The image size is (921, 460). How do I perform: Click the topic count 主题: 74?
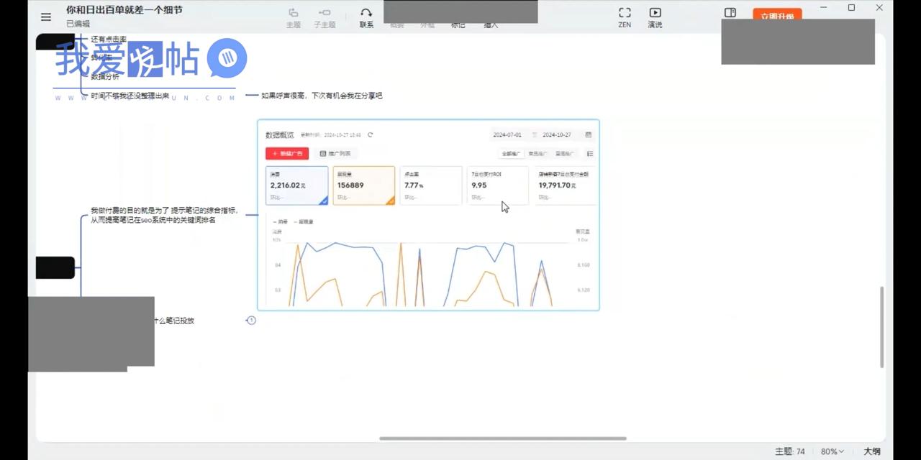789,451
